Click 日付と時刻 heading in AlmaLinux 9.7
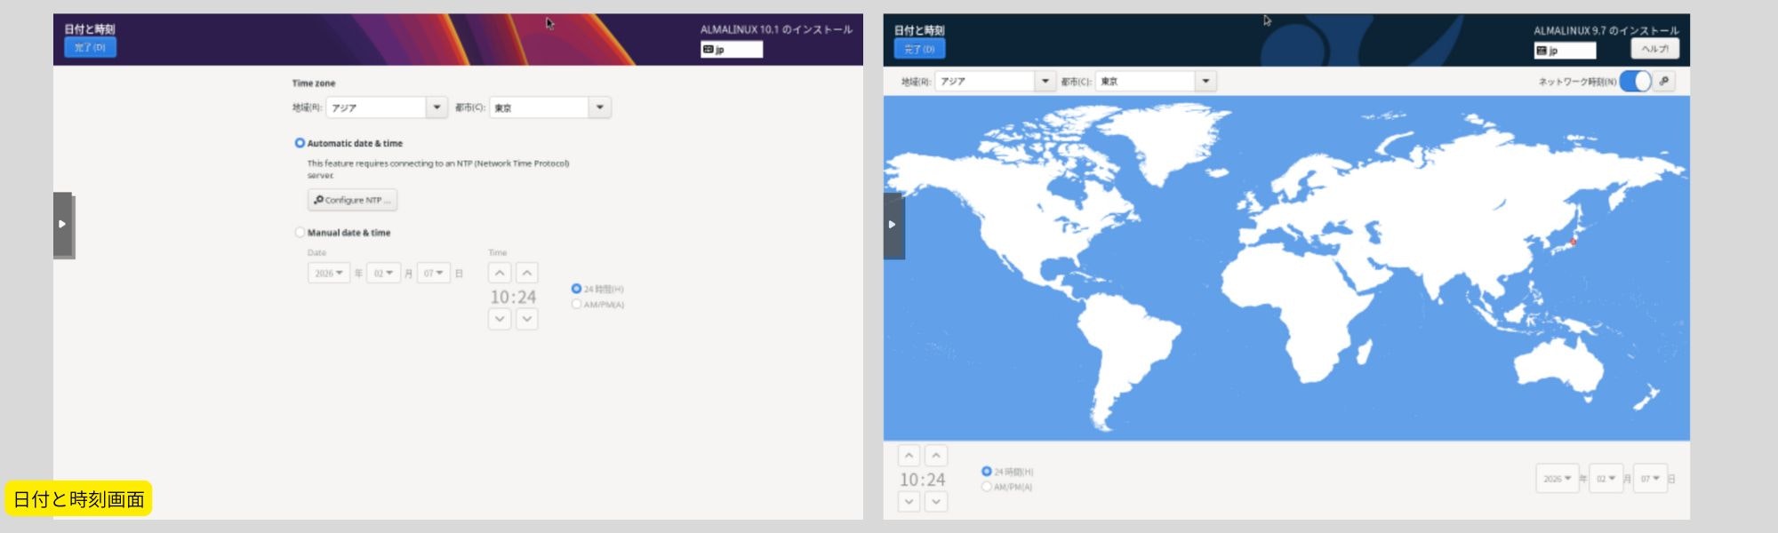1778x533 pixels. pyautogui.click(x=919, y=30)
